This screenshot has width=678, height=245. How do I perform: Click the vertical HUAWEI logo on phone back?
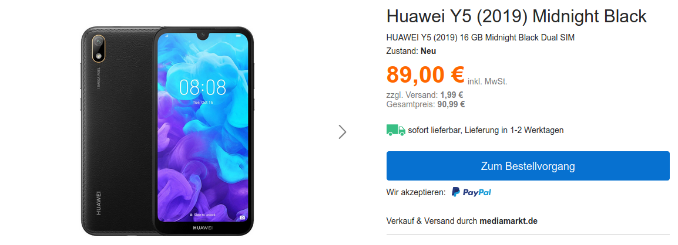99,203
